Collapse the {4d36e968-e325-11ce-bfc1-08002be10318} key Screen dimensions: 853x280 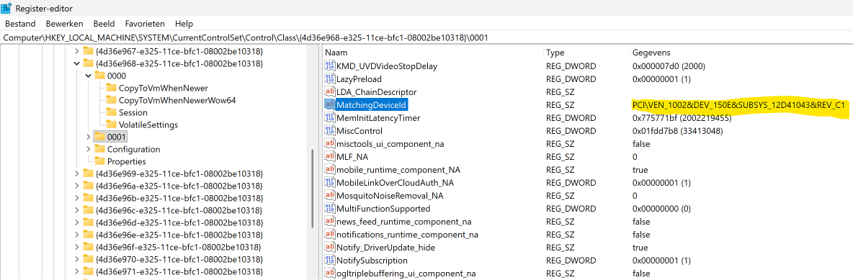pyautogui.click(x=76, y=63)
